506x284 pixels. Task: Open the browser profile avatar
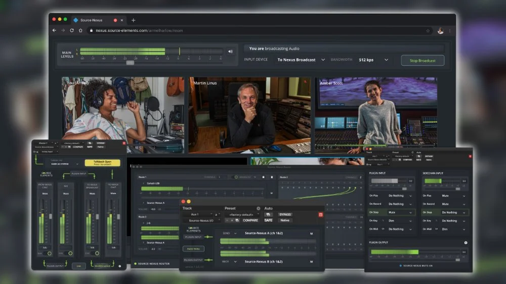(x=440, y=31)
